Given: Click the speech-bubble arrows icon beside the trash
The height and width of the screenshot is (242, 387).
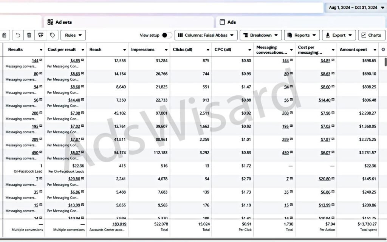Looking at the screenshot, I should [x=41, y=35].
